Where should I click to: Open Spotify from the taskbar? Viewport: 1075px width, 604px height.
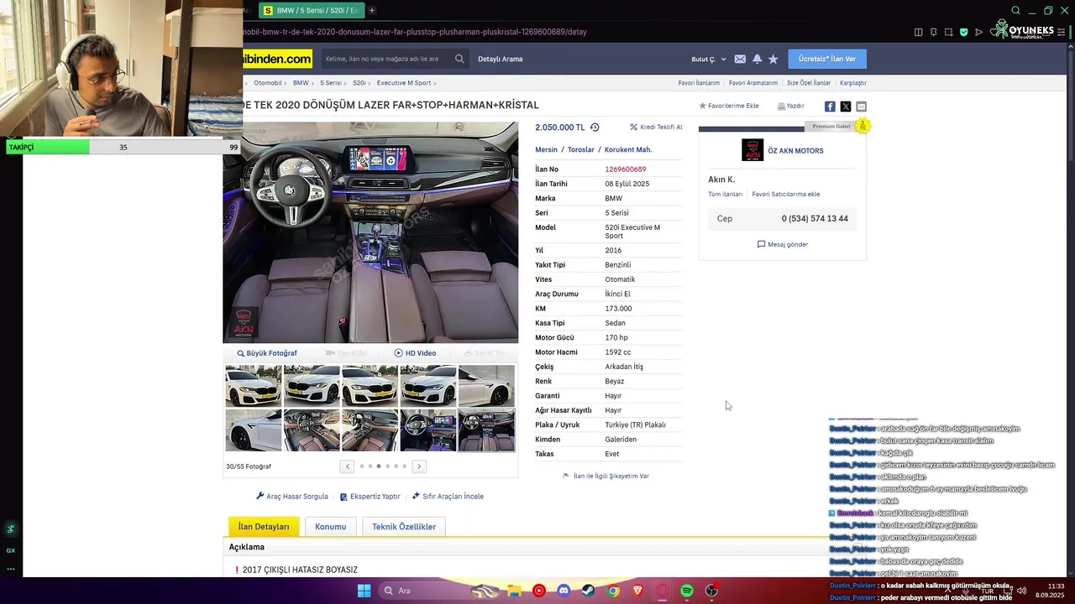pos(687,591)
